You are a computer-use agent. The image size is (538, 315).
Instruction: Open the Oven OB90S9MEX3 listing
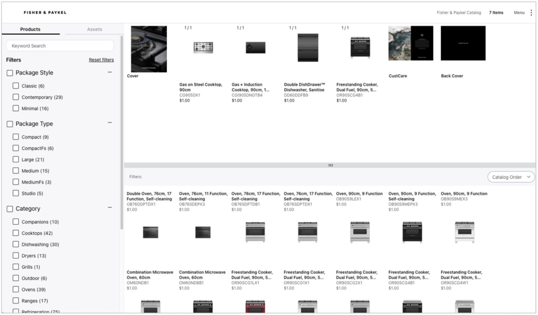464,199
